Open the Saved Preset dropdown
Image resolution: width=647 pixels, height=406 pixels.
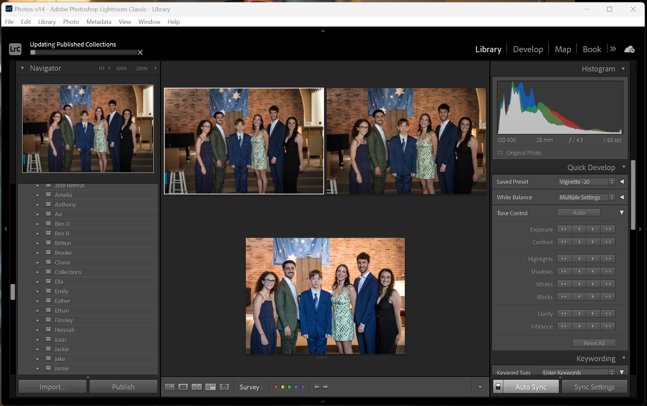(x=586, y=182)
